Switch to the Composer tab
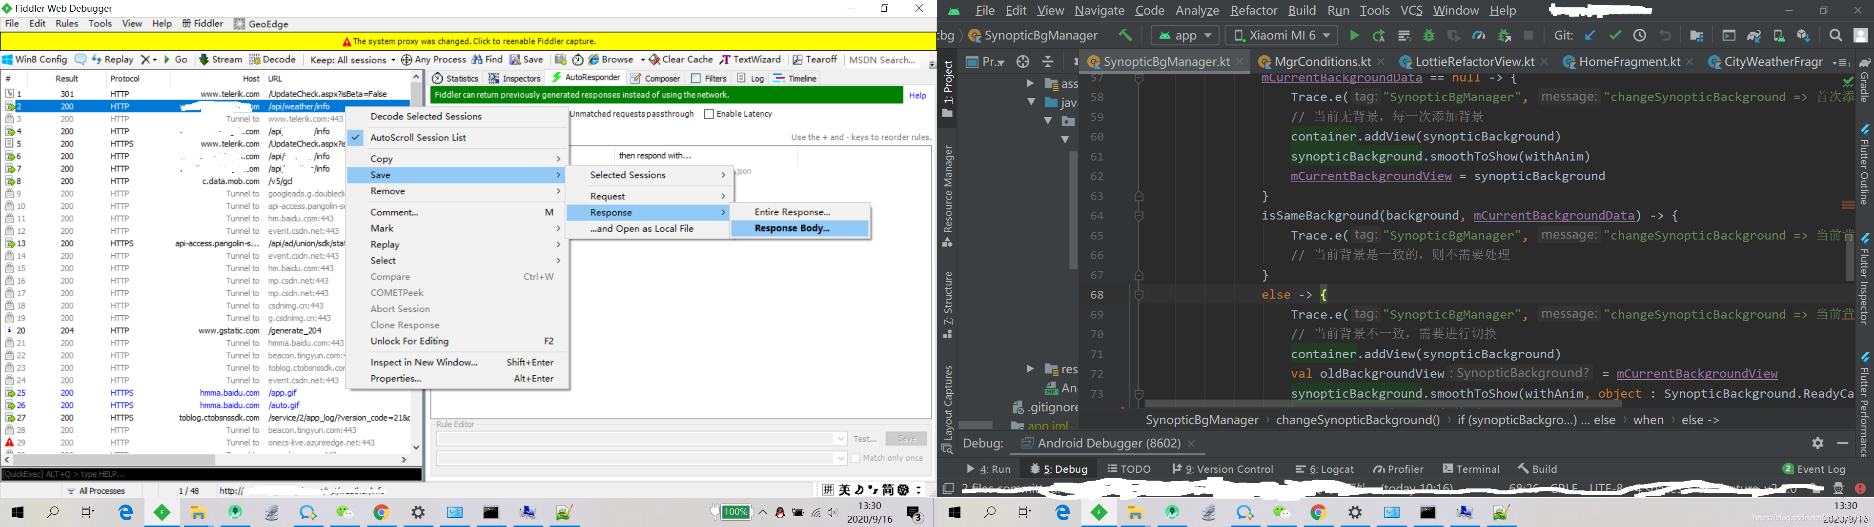1874x527 pixels. [655, 78]
